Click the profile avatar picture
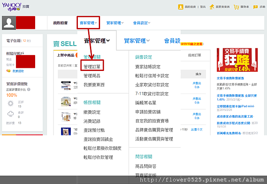The height and width of the screenshot is (184, 267). click(x=9, y=23)
